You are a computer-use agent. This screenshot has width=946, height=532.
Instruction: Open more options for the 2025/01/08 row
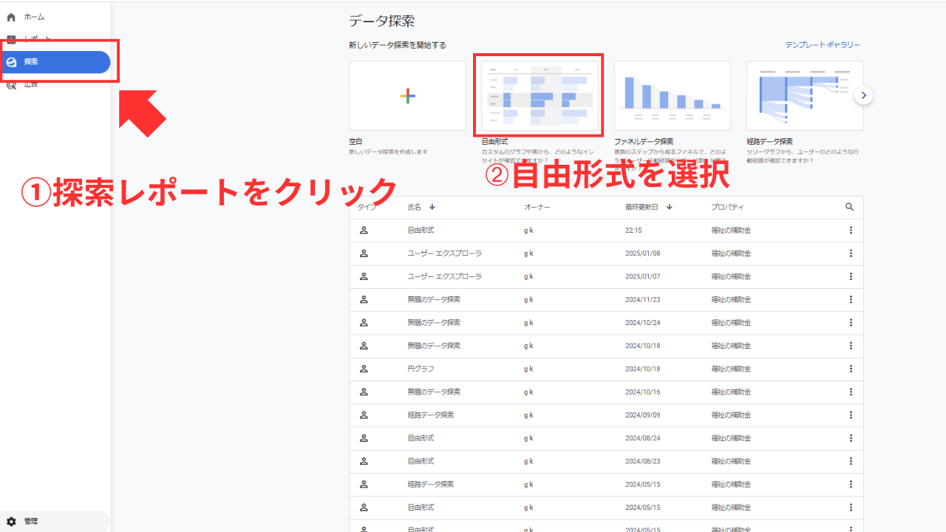point(851,253)
